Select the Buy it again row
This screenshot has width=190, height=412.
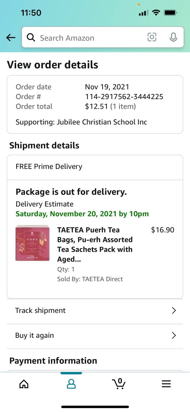coord(95,336)
